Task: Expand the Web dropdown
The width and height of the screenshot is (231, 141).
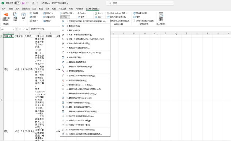Action: click(82, 13)
